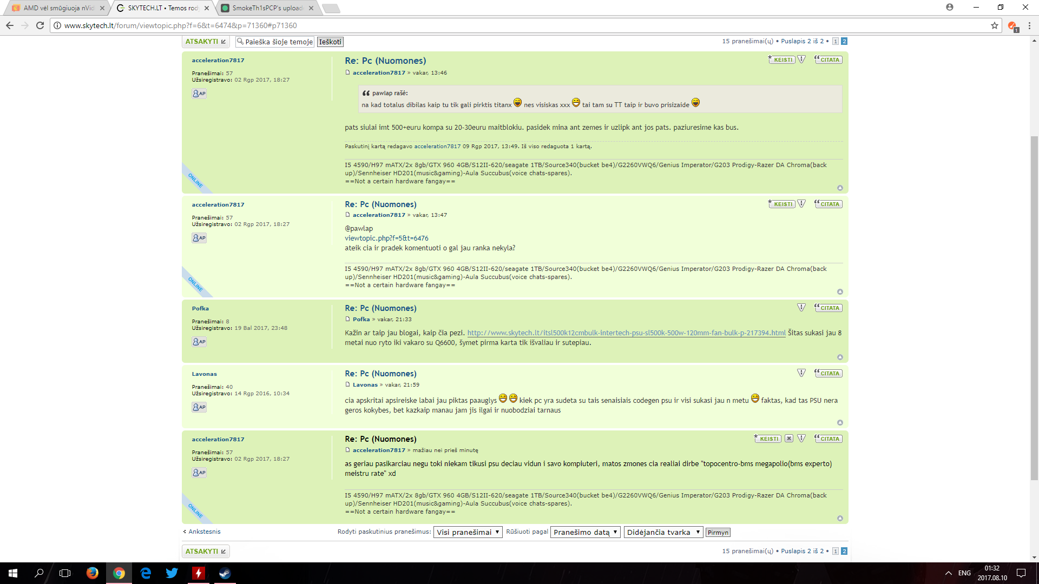Reload the page with the refresh icon
This screenshot has height=584, width=1039.
(x=40, y=25)
